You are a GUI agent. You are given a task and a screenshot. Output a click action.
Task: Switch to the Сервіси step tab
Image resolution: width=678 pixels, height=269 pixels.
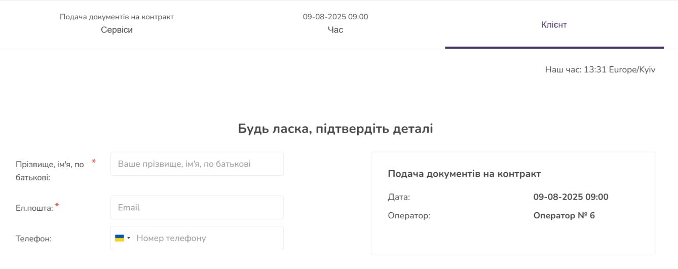117,24
